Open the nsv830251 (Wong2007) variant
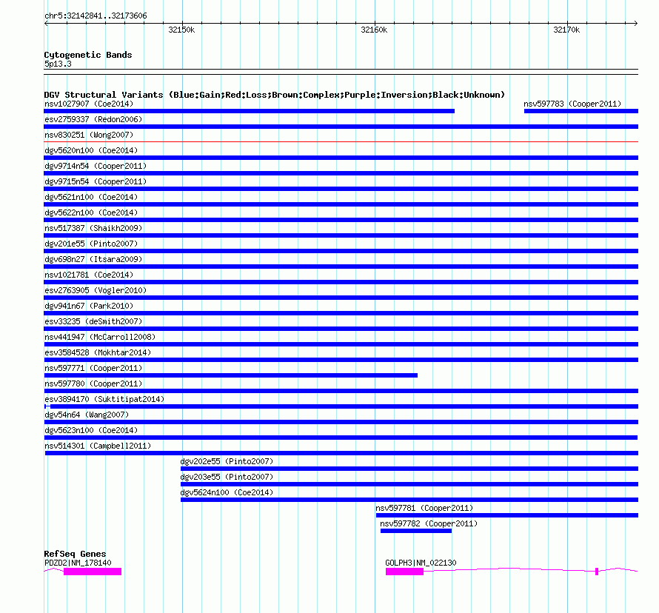The height and width of the screenshot is (613, 659). [x=89, y=135]
